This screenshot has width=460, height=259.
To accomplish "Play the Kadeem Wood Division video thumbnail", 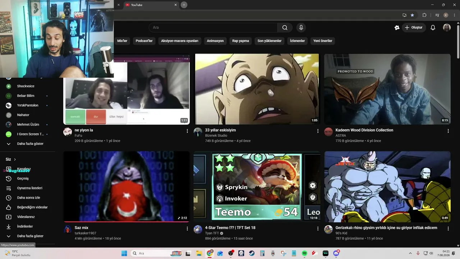I will (x=387, y=89).
